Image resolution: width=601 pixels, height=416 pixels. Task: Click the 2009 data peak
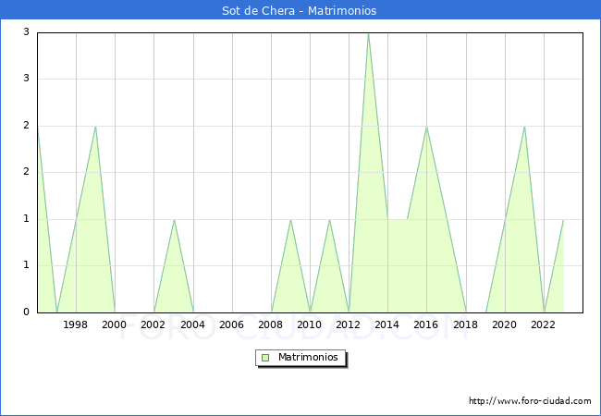pos(290,220)
